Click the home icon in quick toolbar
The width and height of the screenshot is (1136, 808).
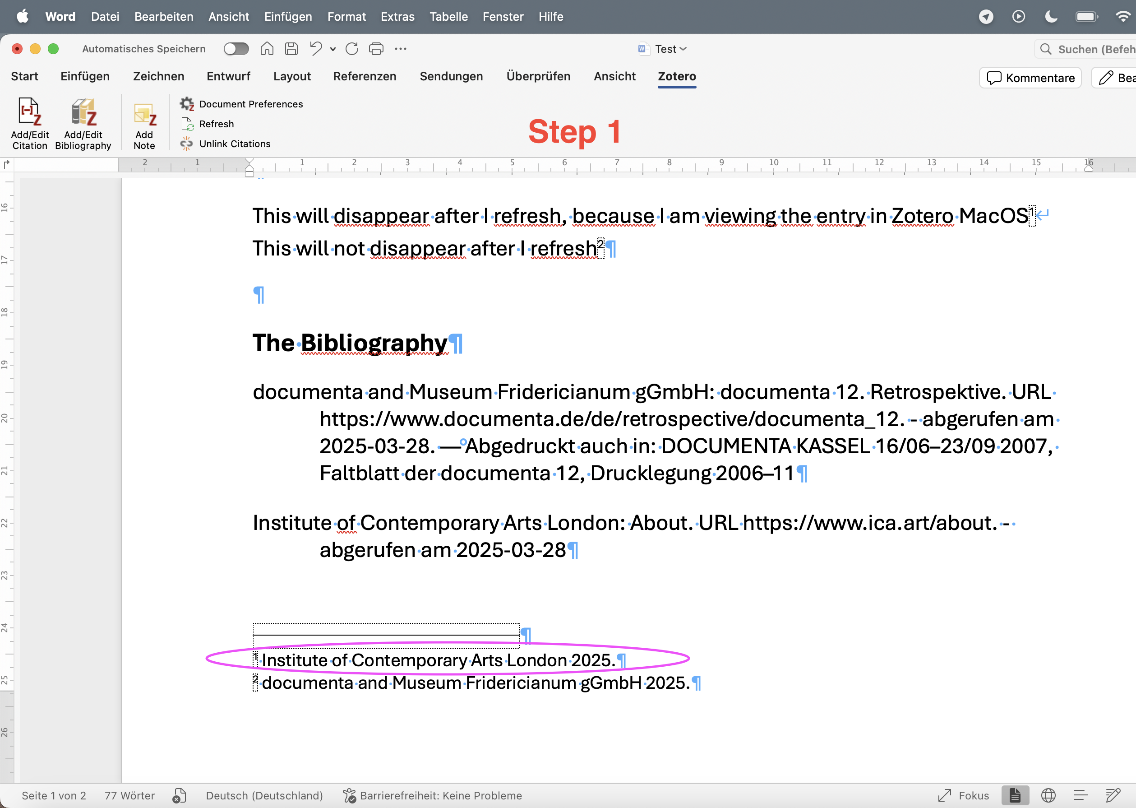[x=267, y=49]
